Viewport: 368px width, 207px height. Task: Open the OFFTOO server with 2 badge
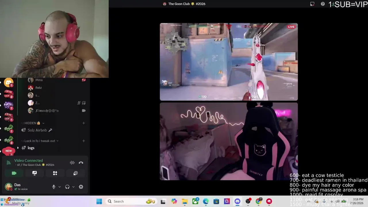point(8,94)
